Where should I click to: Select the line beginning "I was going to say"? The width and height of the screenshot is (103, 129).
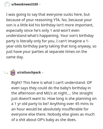[48, 15]
